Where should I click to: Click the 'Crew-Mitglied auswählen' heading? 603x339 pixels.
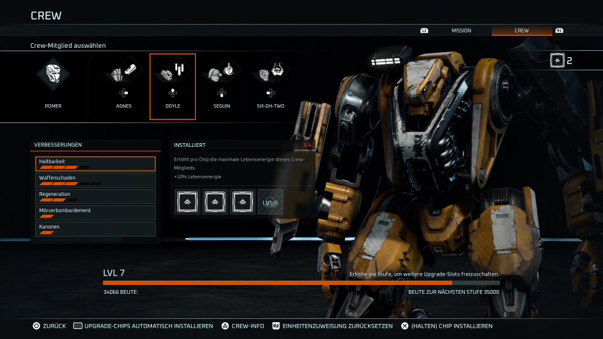(x=68, y=45)
